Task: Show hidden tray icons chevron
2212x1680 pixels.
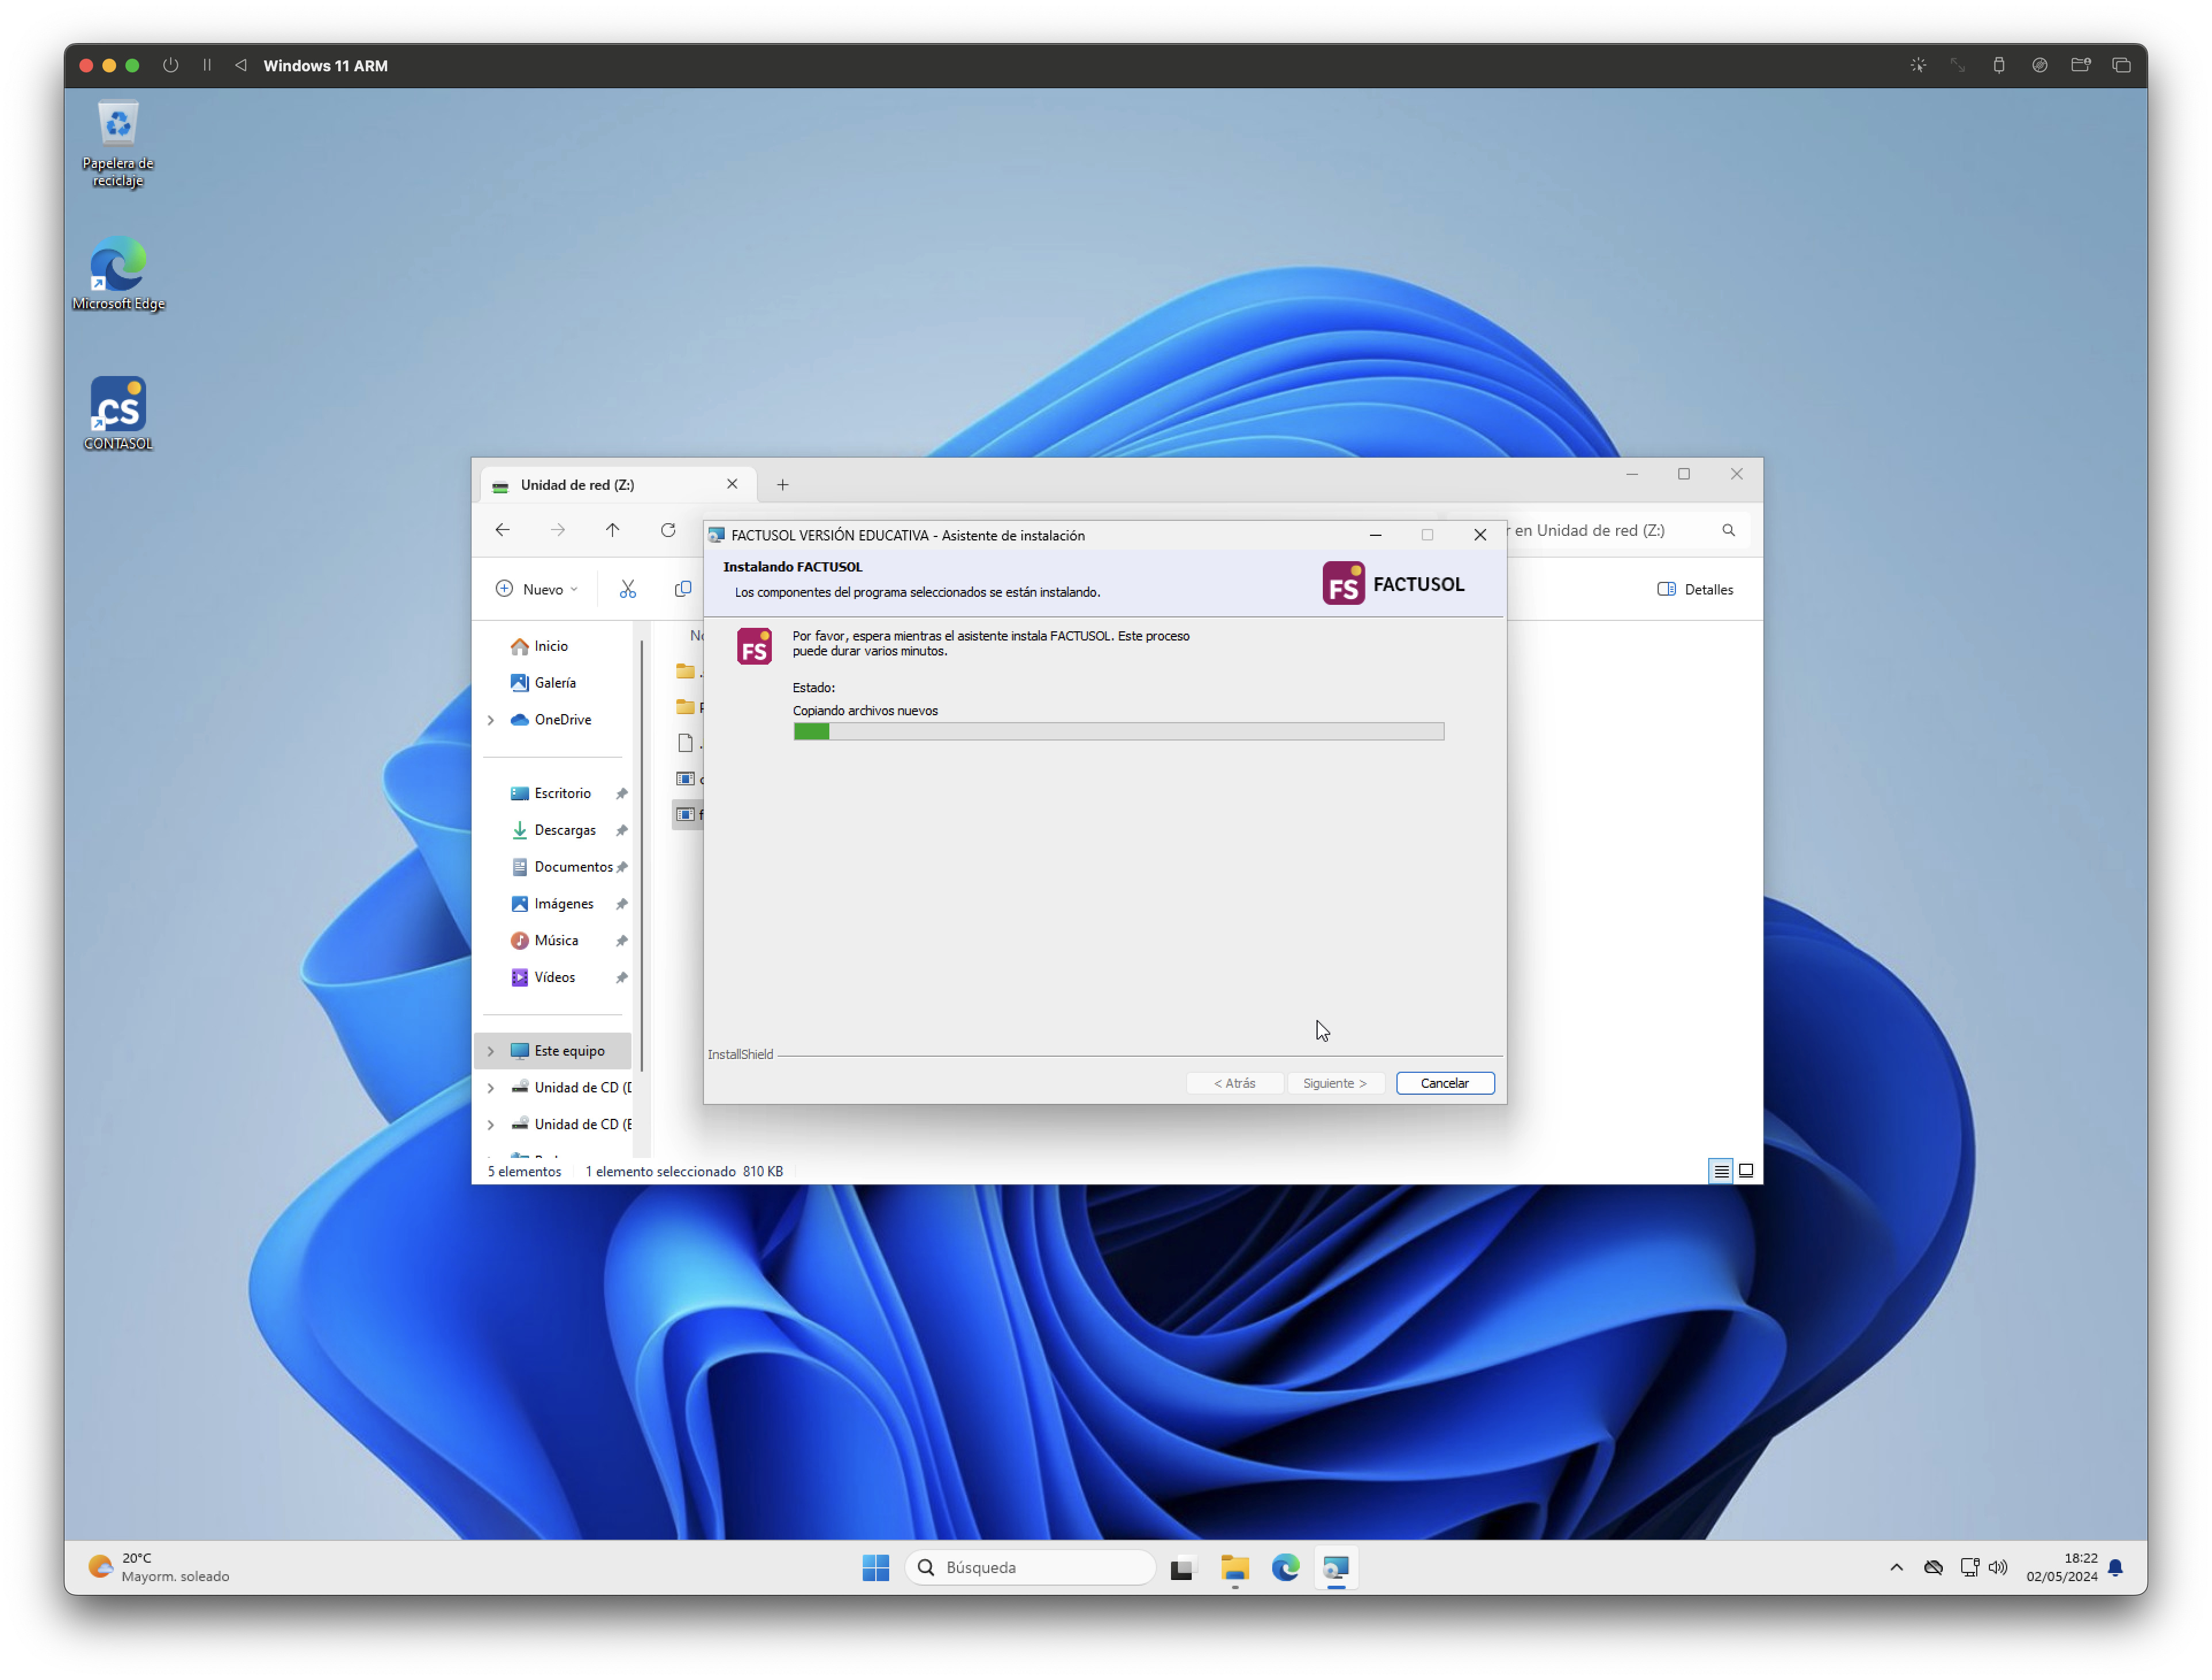Action: pos(1896,1567)
